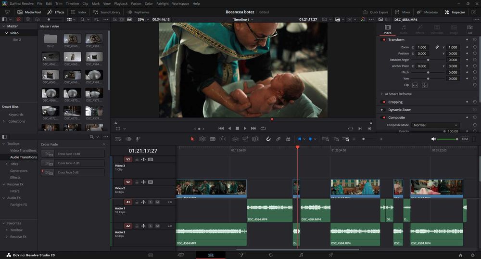The width and height of the screenshot is (481, 259).
Task: Toggle the Effects panel button
Action: 56,12
